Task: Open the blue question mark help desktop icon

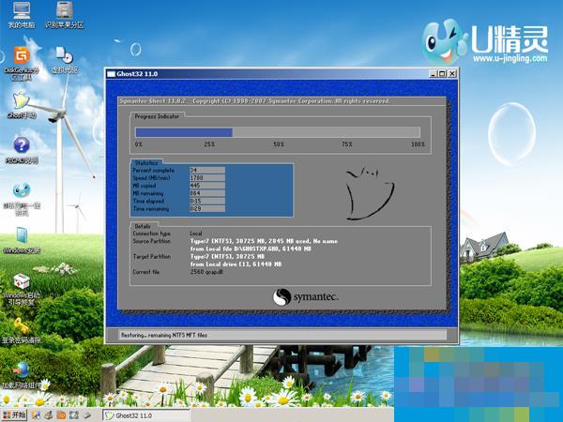Action: 22,150
